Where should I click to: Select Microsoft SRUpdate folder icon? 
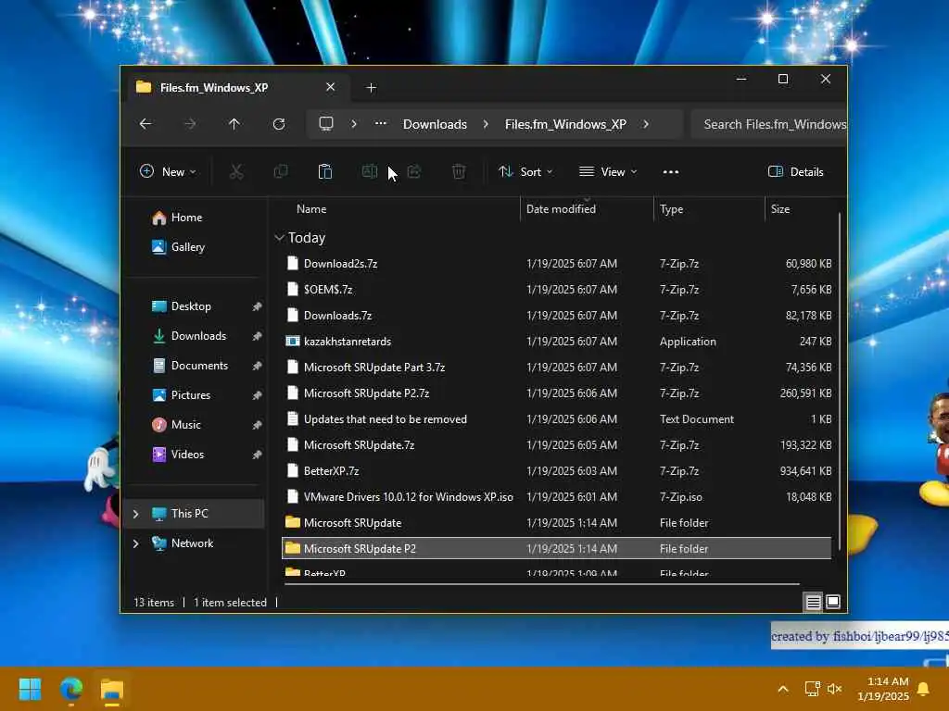(x=292, y=522)
